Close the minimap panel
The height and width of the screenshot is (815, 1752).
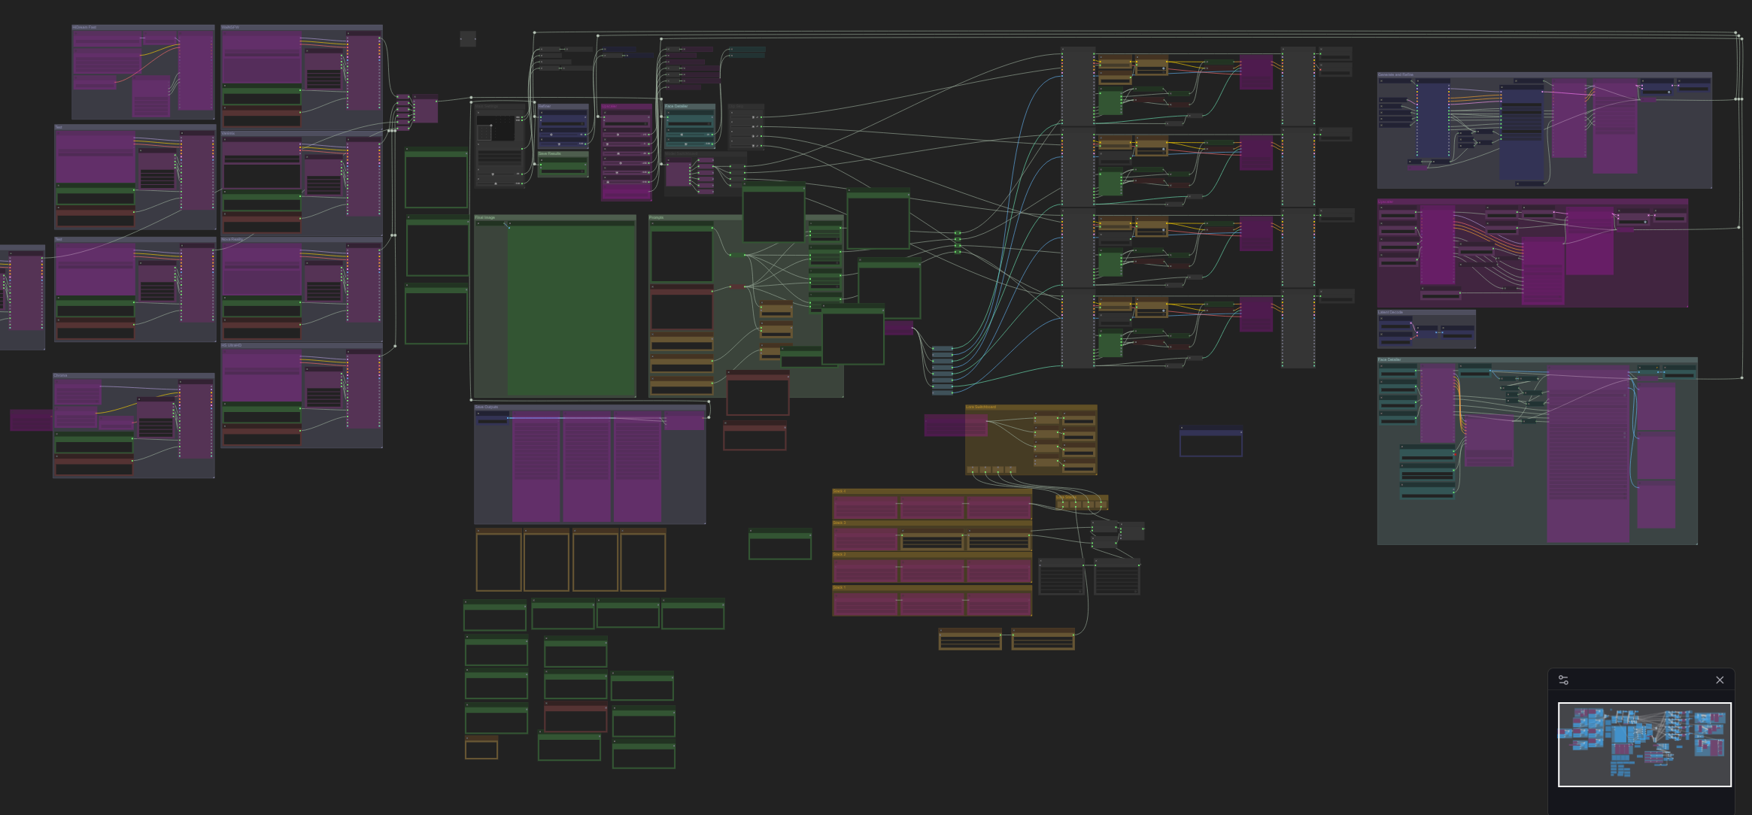point(1719,680)
